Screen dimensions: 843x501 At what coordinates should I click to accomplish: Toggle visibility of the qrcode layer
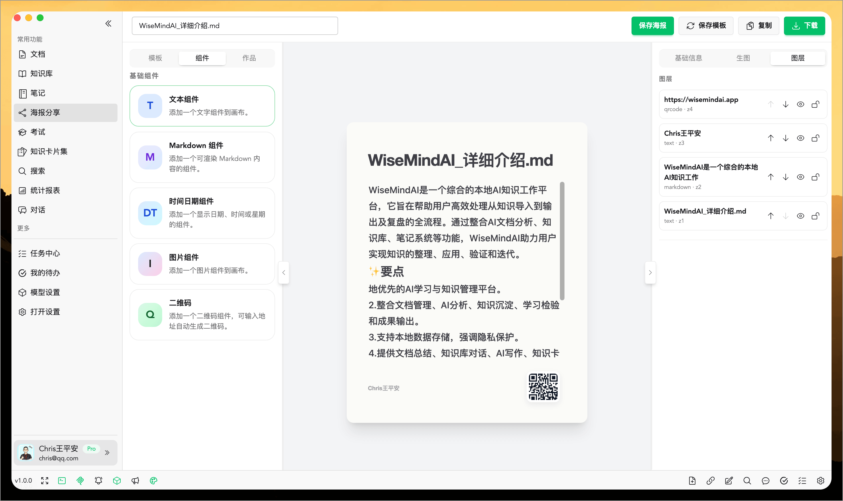pyautogui.click(x=800, y=104)
